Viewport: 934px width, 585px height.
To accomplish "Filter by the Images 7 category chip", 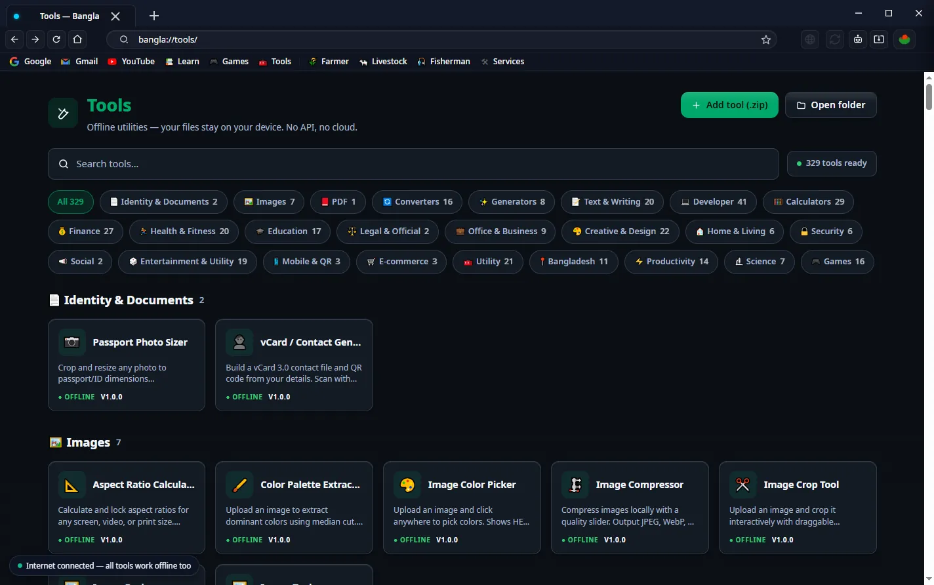I will (269, 202).
